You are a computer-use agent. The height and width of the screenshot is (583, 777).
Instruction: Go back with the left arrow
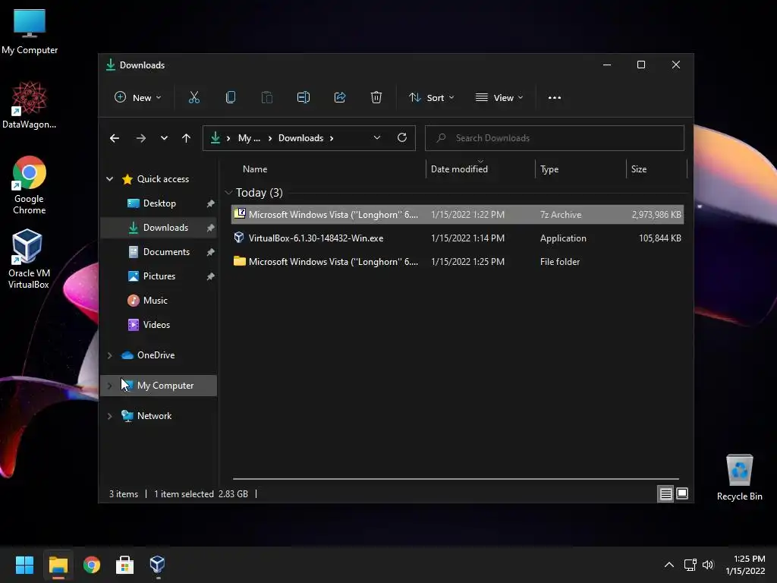coord(115,138)
